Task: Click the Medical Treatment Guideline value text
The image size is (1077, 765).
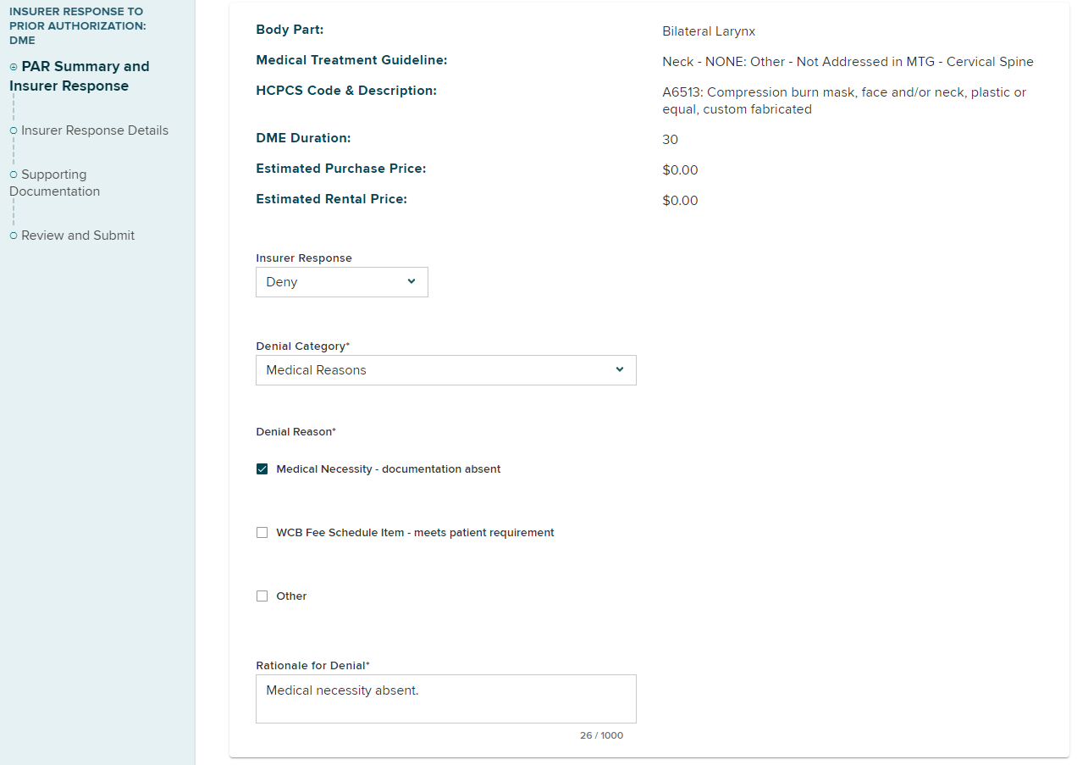Action: pyautogui.click(x=848, y=62)
